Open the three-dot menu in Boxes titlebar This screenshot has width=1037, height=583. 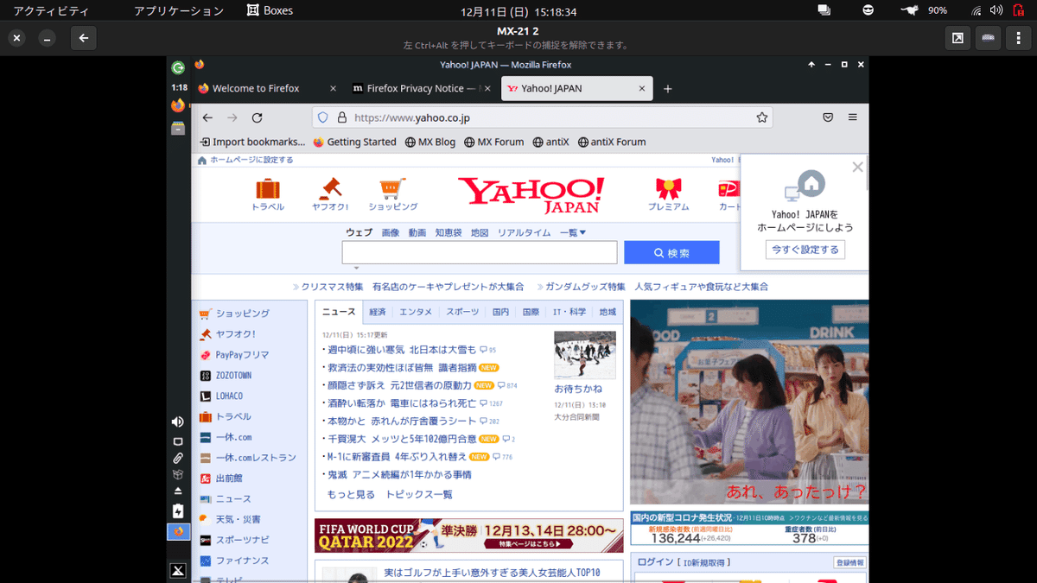[1020, 38]
